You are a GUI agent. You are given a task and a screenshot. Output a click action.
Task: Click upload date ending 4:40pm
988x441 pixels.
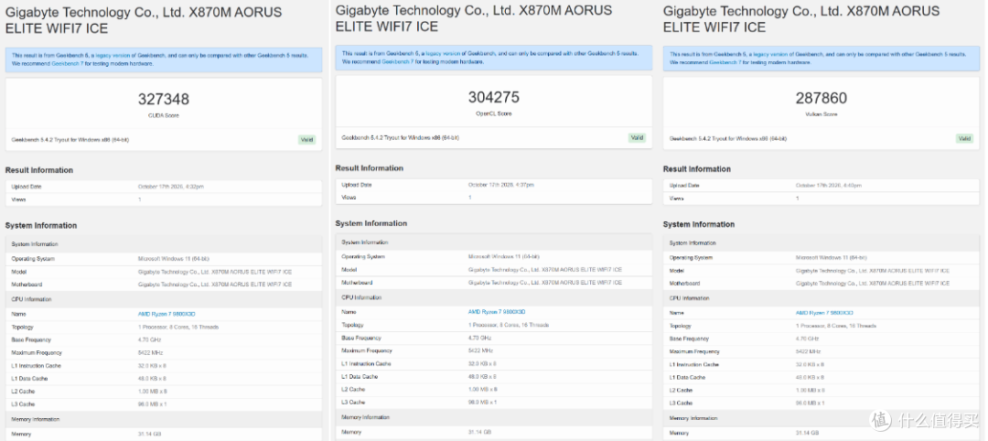829,185
